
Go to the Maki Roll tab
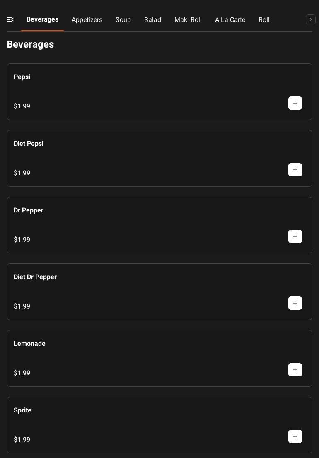pos(188,19)
